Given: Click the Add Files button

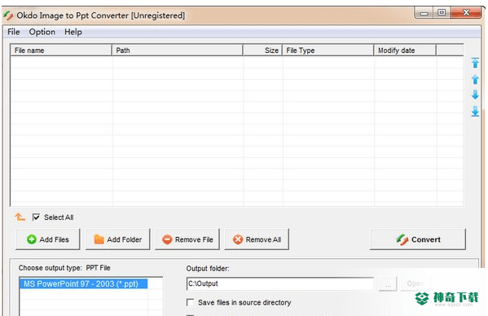Looking at the screenshot, I should (47, 239).
